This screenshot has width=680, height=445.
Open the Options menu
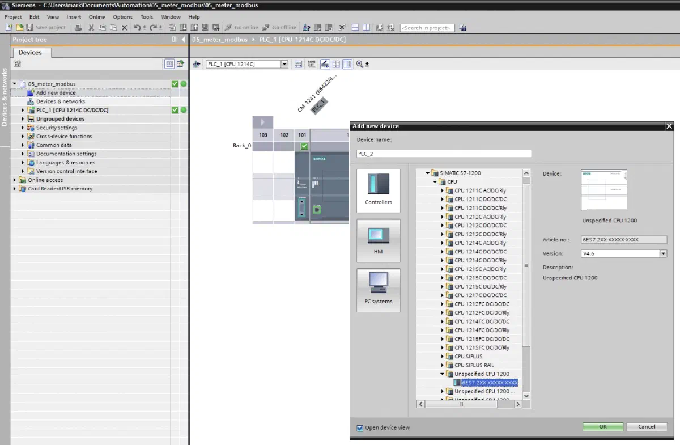pyautogui.click(x=122, y=17)
